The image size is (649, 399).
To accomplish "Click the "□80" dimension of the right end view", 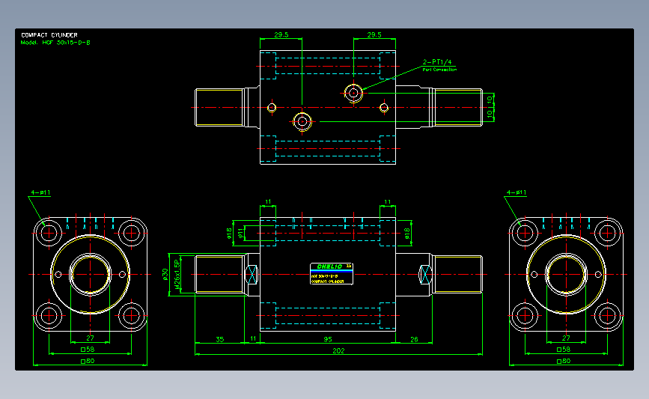I will [564, 361].
